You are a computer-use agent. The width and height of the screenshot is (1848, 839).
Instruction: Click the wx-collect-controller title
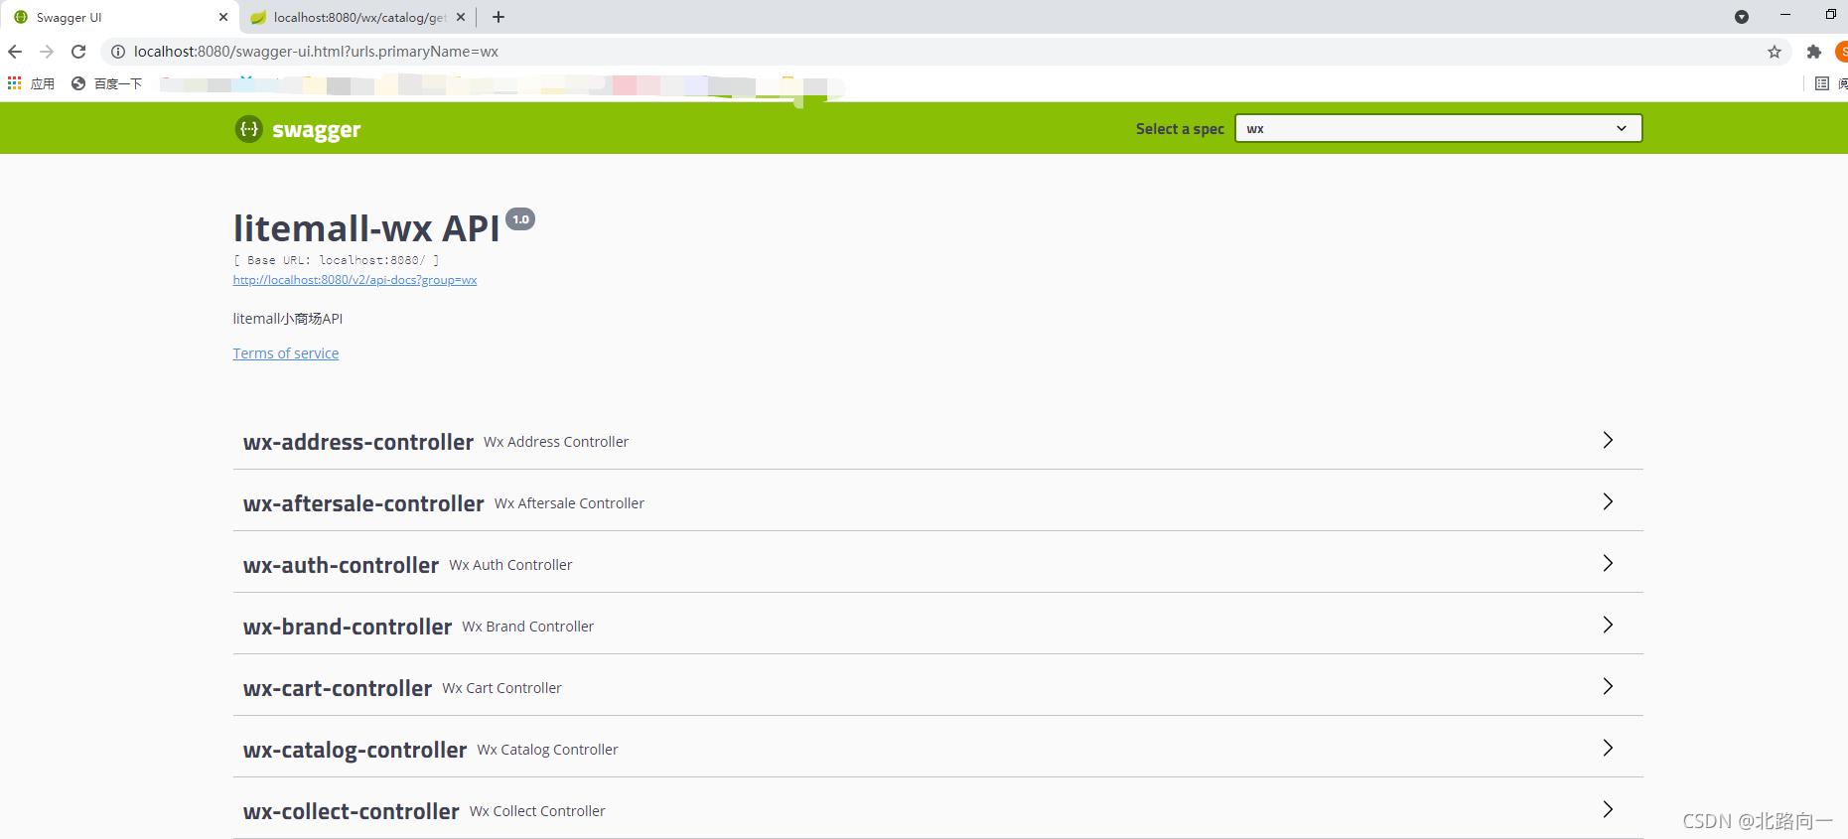tap(352, 811)
